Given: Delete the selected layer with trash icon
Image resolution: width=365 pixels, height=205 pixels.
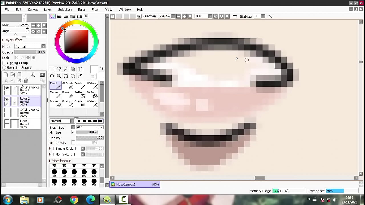Looking at the screenshot, I should click(x=26, y=81).
